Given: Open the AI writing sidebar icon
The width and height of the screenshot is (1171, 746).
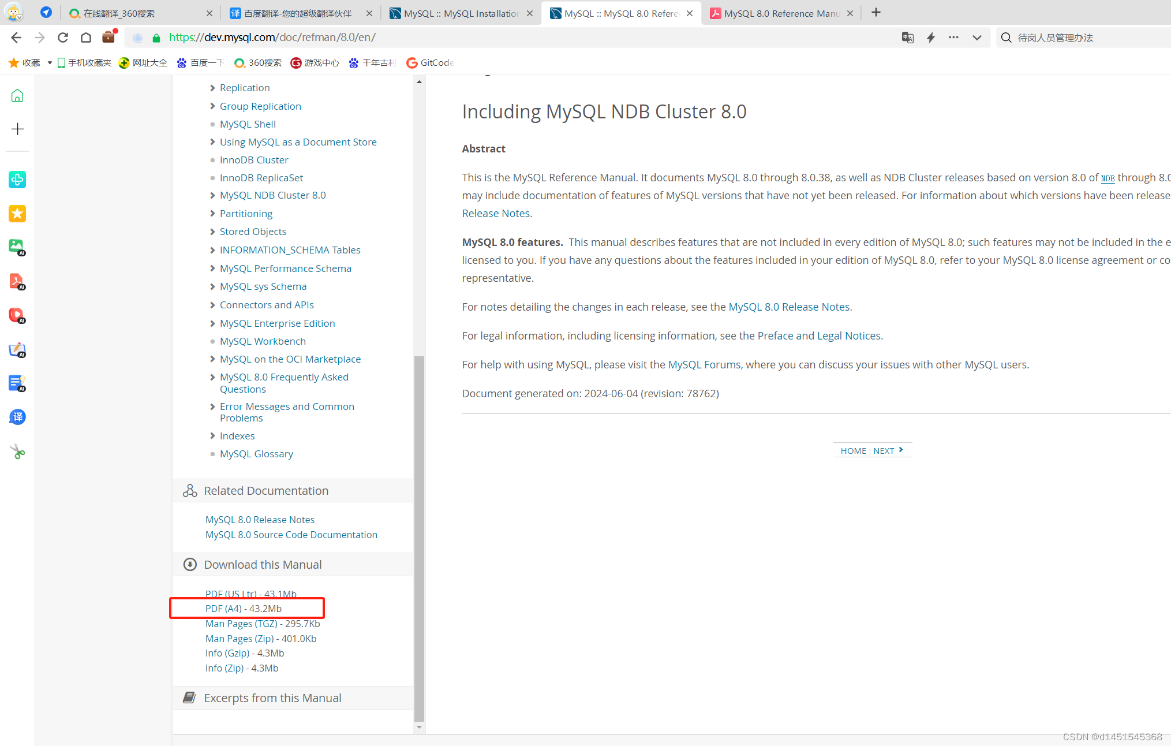Looking at the screenshot, I should pos(17,349).
